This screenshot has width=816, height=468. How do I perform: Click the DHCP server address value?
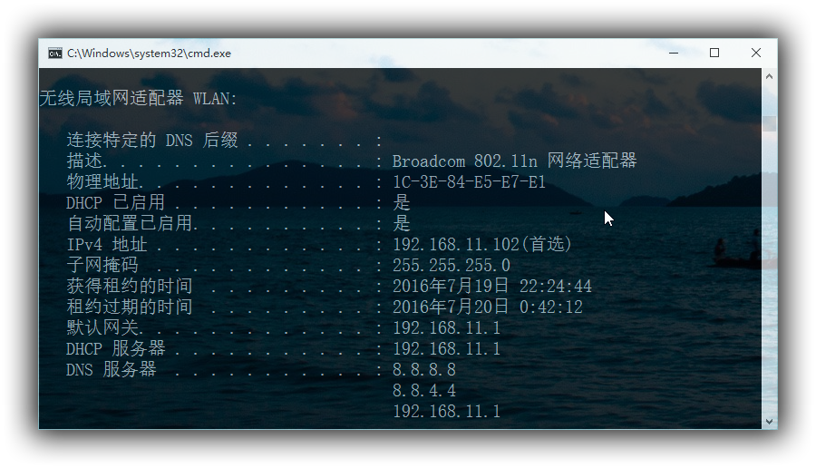click(x=446, y=348)
